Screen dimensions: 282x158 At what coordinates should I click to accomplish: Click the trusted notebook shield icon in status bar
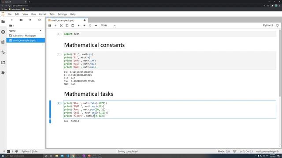[x=235, y=151]
